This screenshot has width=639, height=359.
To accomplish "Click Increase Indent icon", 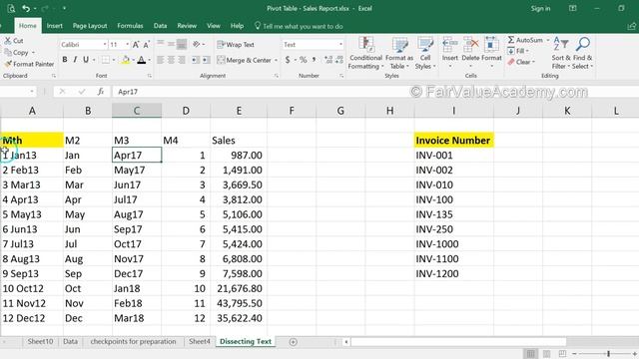I will coord(207,60).
